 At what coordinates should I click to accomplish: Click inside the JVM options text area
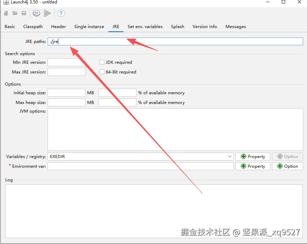coord(175,130)
